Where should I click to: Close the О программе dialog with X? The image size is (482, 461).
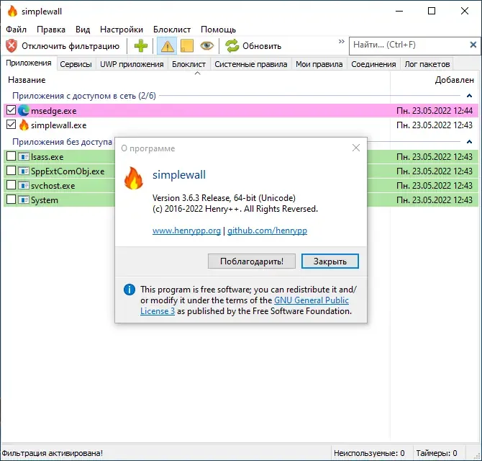(356, 148)
